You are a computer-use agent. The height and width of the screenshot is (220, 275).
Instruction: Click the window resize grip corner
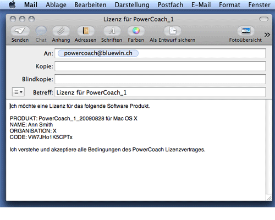pos(269,198)
